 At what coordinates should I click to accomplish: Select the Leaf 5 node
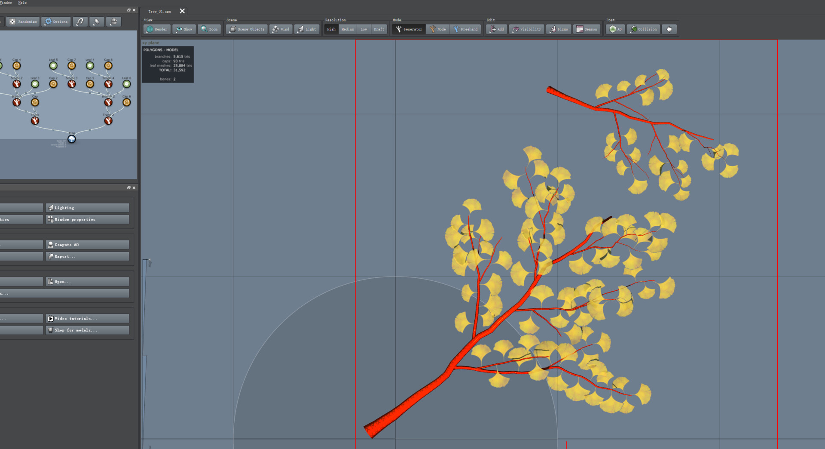click(53, 65)
